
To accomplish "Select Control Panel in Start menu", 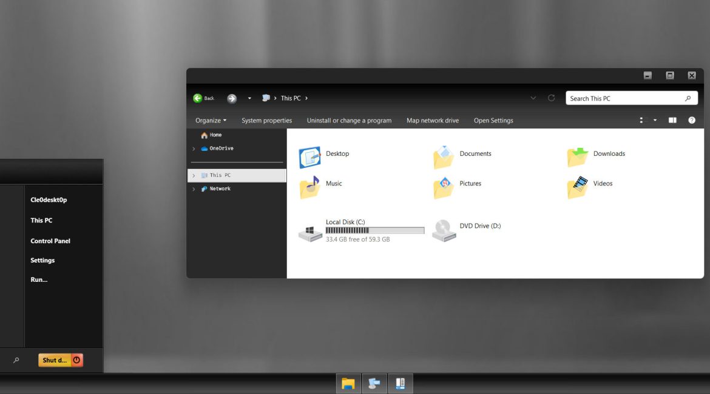I will 50,241.
